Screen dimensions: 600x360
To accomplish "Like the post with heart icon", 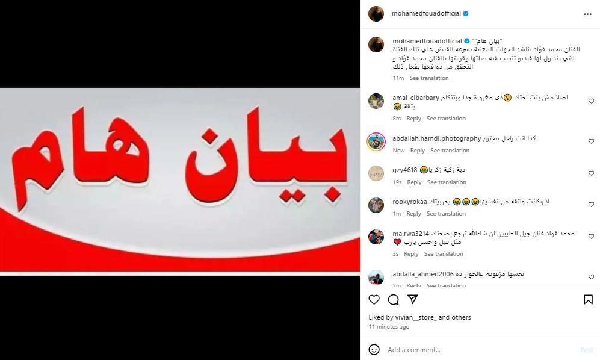I will click(374, 299).
